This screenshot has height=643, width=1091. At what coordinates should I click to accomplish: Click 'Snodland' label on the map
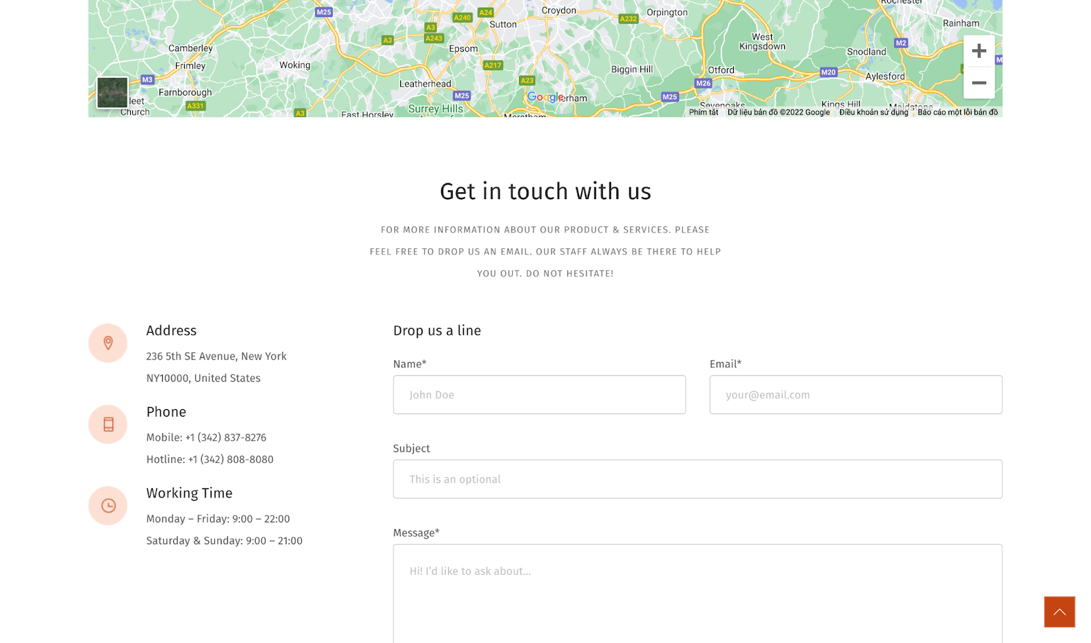[867, 51]
